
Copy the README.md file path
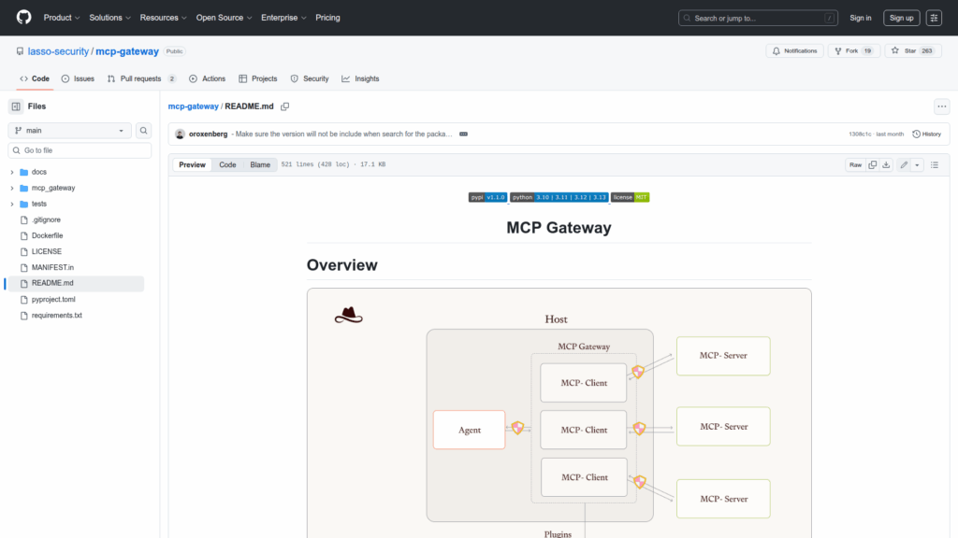[285, 106]
